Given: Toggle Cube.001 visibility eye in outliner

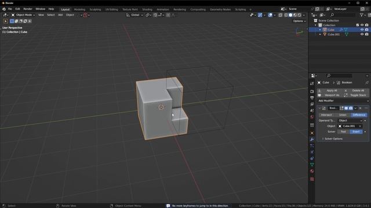Looking at the screenshot, I should coord(362,35).
